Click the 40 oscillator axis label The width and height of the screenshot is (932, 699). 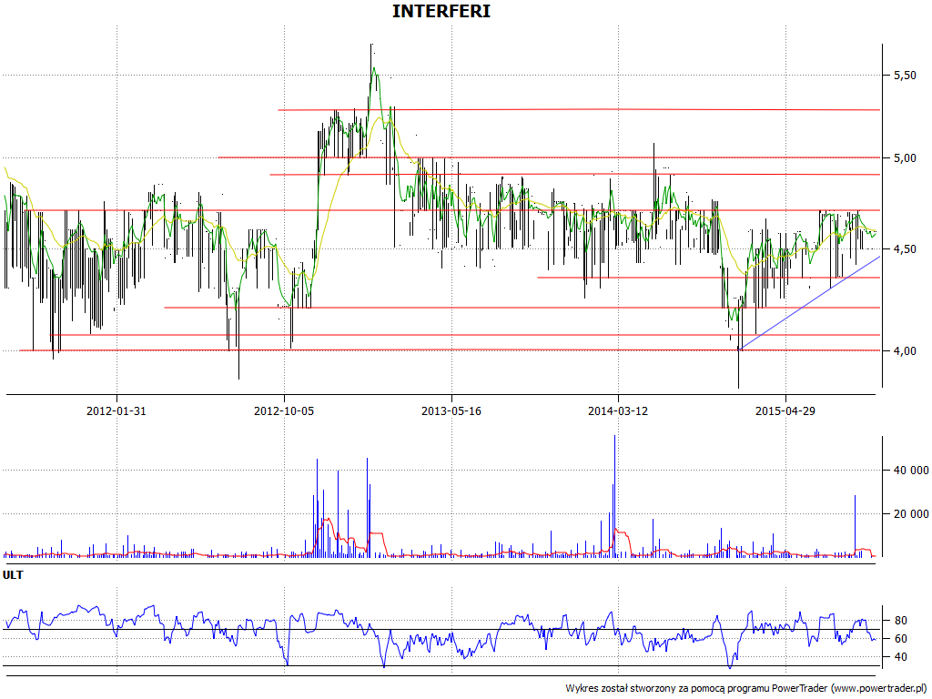[x=900, y=657]
